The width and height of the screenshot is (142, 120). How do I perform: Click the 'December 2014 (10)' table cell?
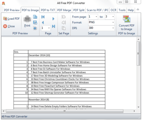67,55
